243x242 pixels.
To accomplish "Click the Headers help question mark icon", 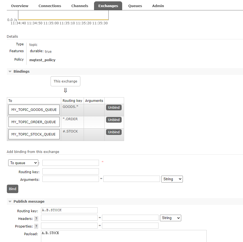I will 36,219.
